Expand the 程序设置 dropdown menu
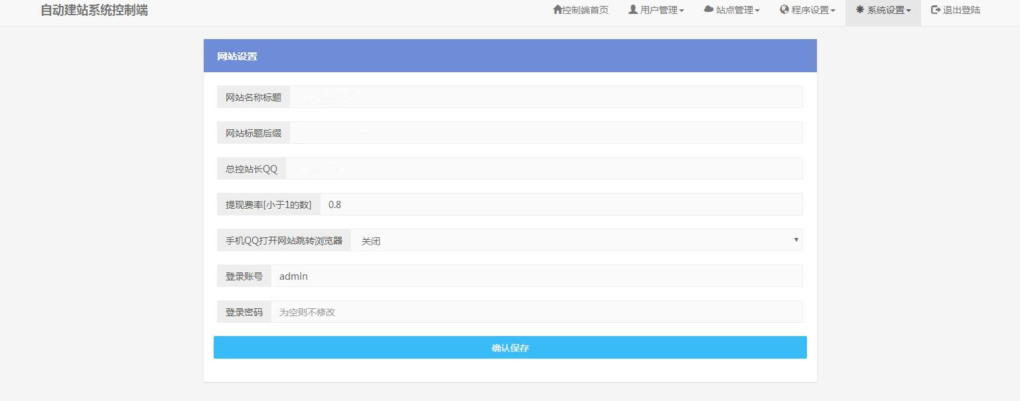This screenshot has width=1020, height=401. pyautogui.click(x=808, y=10)
